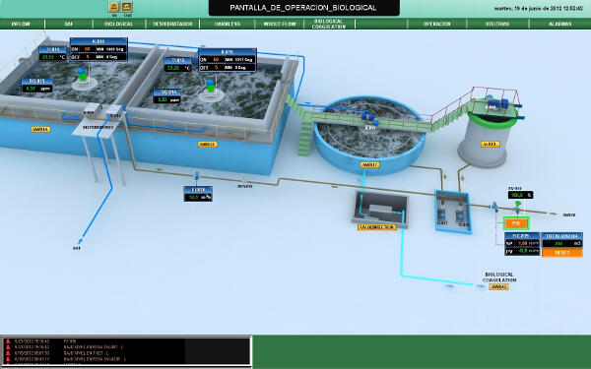Click the OFF minutes value of second aerator timer
Viewport: 591px width, 369px height.
[217, 68]
